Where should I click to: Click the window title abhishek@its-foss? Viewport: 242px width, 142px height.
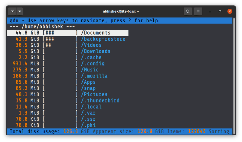(121, 11)
